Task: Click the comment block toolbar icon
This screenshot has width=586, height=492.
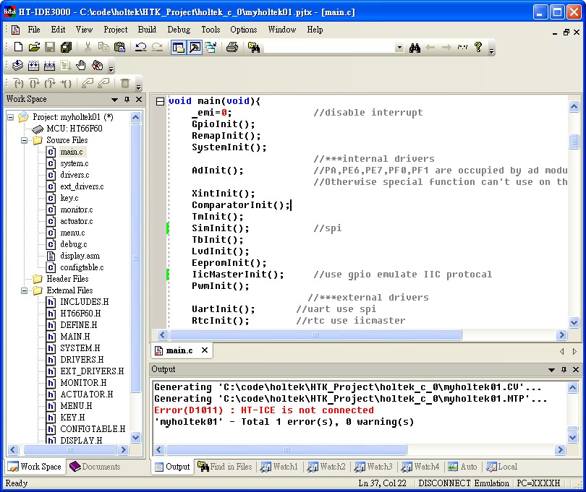Action: point(462,47)
